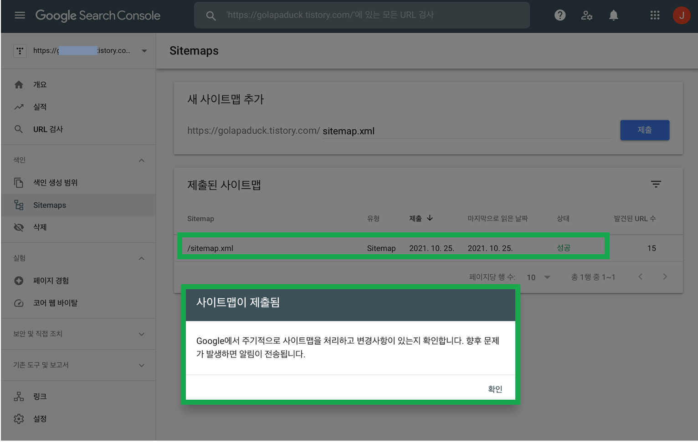Image resolution: width=698 pixels, height=442 pixels.
Task: Click the trend line icon for 실적
Action: point(19,107)
